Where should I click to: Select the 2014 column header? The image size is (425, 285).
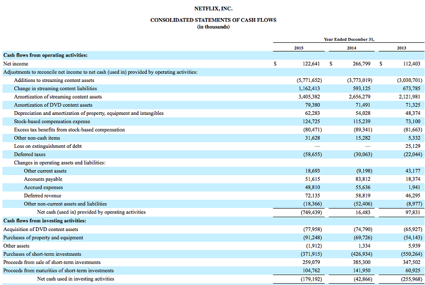[x=352, y=48]
